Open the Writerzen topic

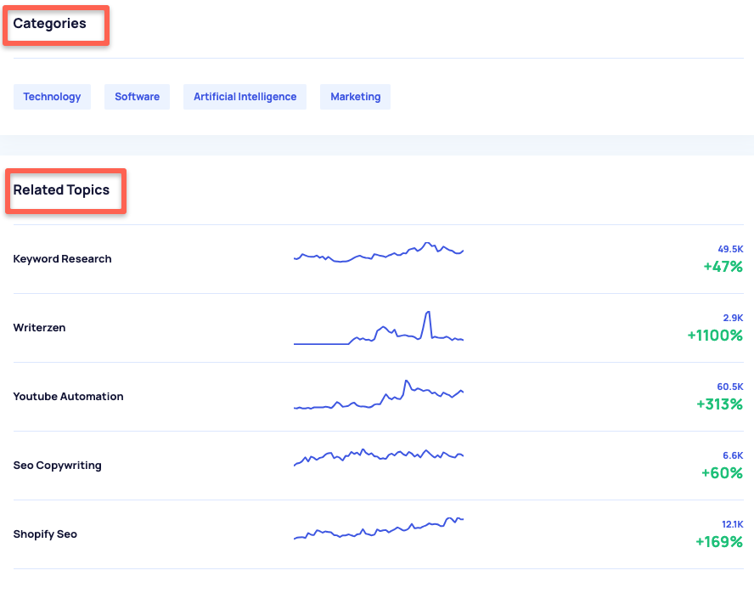click(38, 327)
